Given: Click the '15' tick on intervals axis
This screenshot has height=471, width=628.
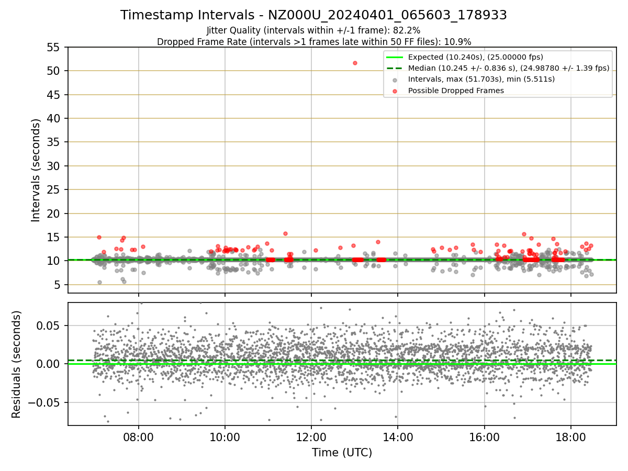Looking at the screenshot, I should 54,237.
